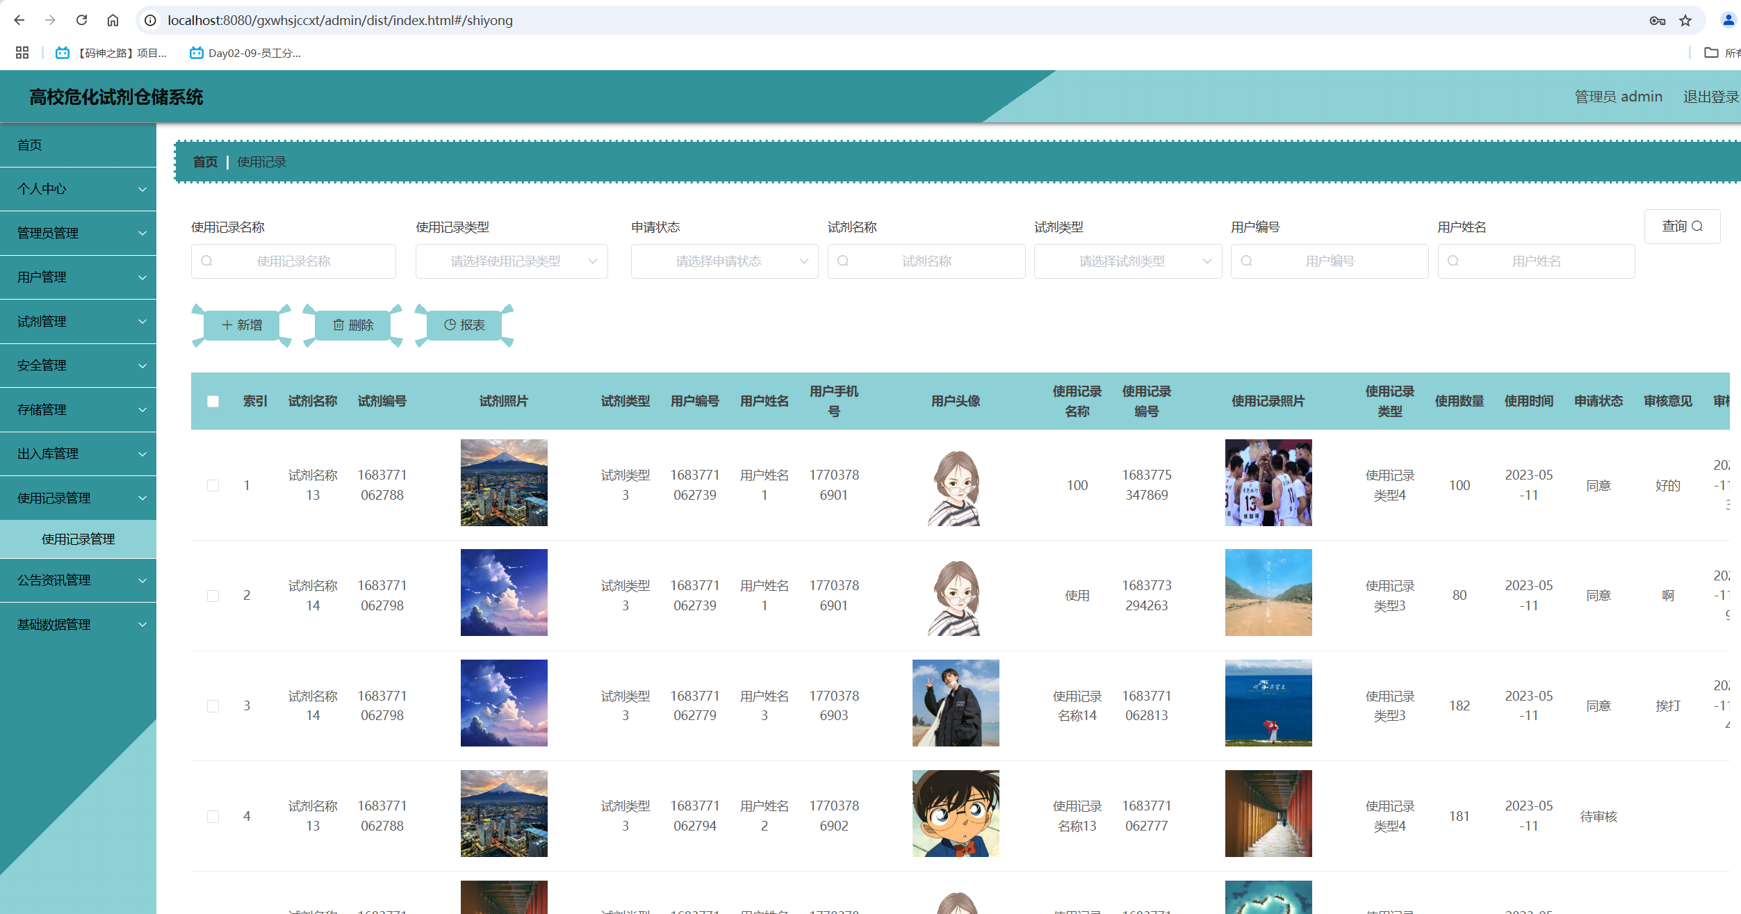Check the checkbox for row 2

coord(213,596)
